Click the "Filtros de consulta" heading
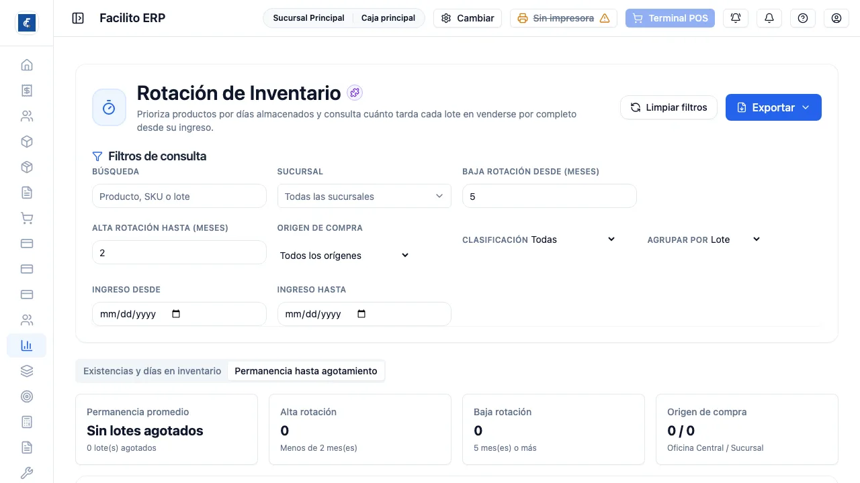This screenshot has width=860, height=483. click(x=157, y=156)
